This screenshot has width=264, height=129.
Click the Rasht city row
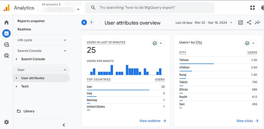pos(218,97)
